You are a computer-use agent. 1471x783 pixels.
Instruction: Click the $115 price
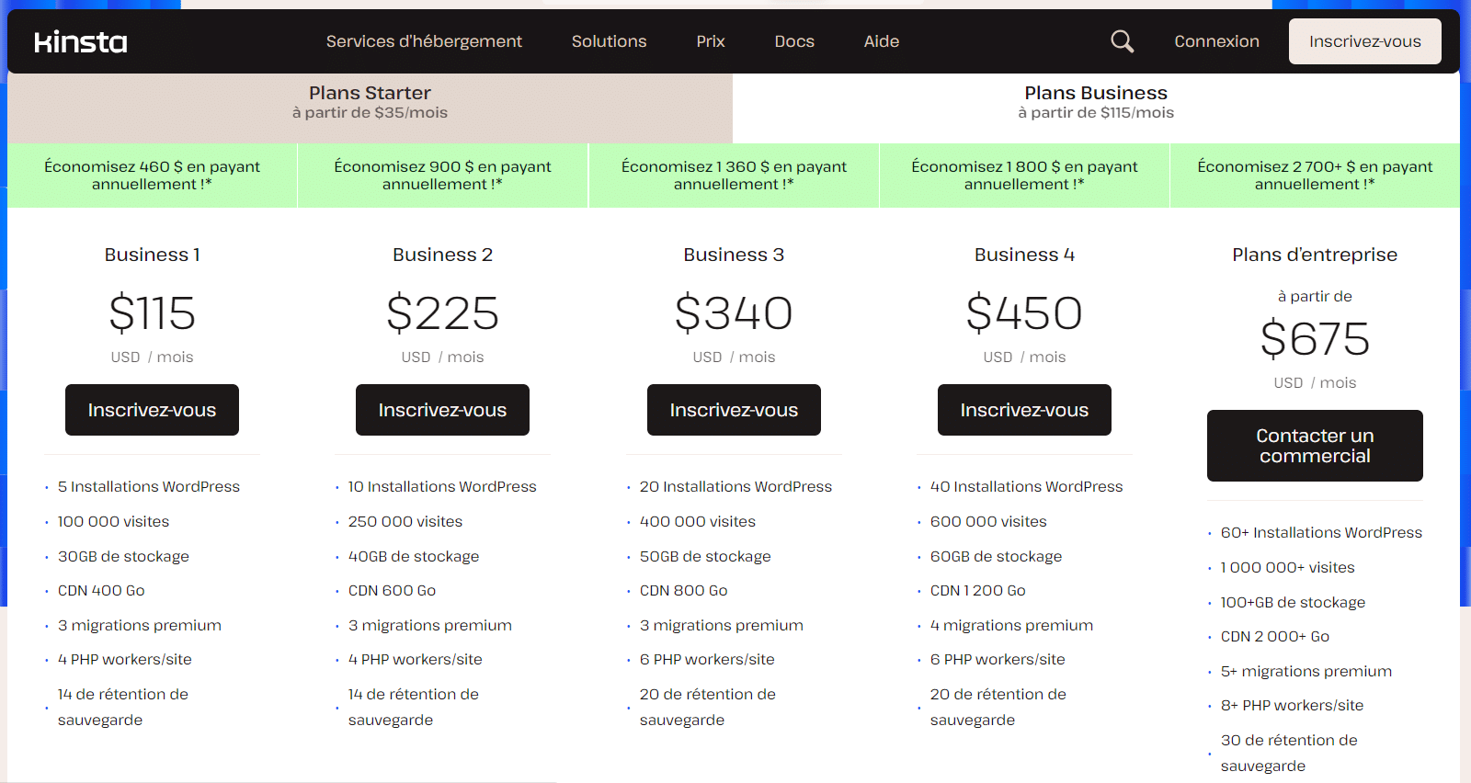pos(152,313)
